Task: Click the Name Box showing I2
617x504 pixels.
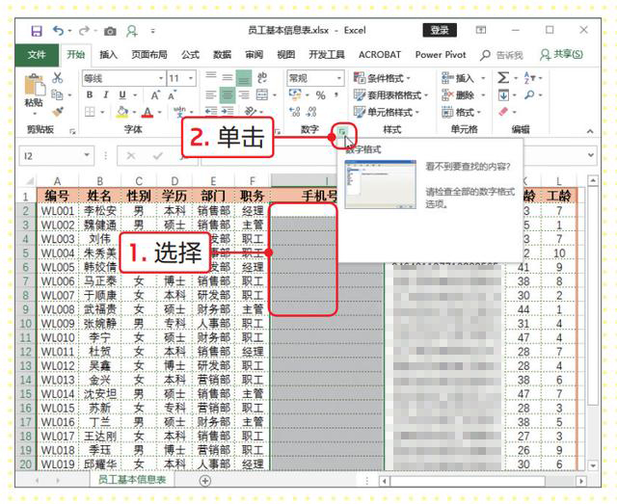Action: click(x=60, y=155)
